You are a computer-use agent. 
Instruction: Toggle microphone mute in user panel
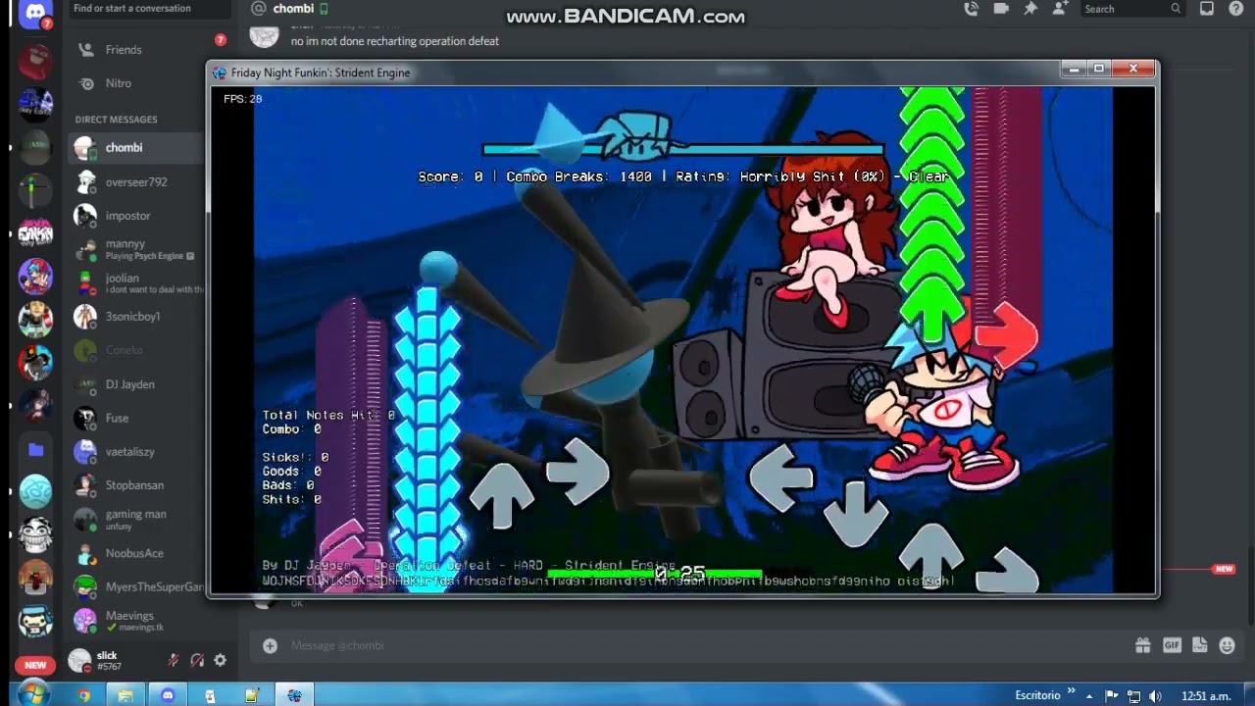174,661
